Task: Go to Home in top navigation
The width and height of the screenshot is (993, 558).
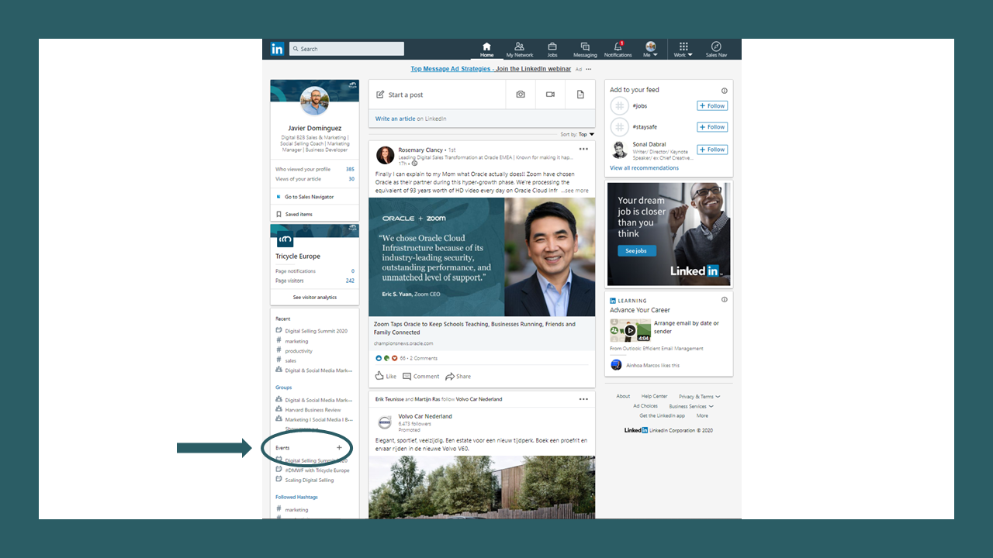Action: (x=486, y=50)
